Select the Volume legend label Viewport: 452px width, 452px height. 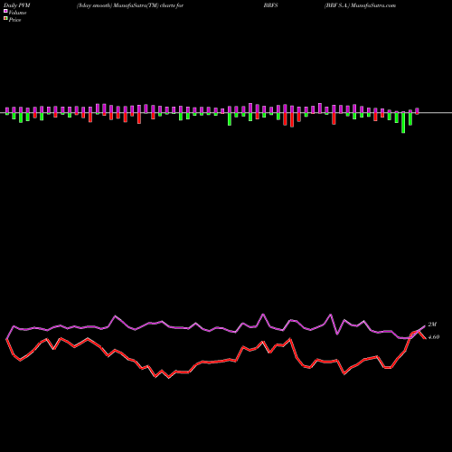click(x=17, y=13)
